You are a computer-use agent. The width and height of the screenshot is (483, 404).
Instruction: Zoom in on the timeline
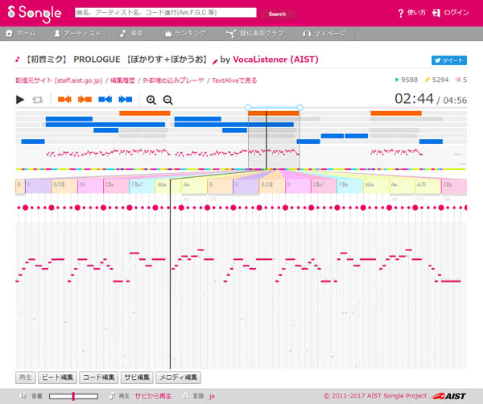[x=151, y=100]
